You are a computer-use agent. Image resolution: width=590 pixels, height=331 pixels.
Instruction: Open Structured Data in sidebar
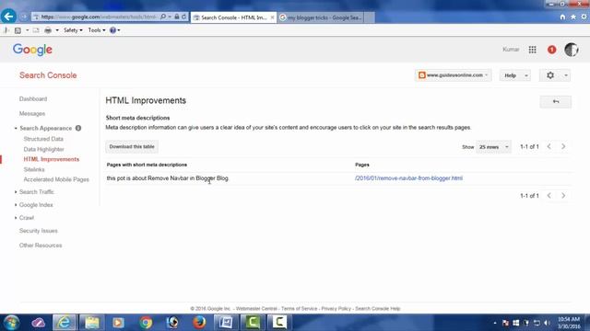coord(43,139)
